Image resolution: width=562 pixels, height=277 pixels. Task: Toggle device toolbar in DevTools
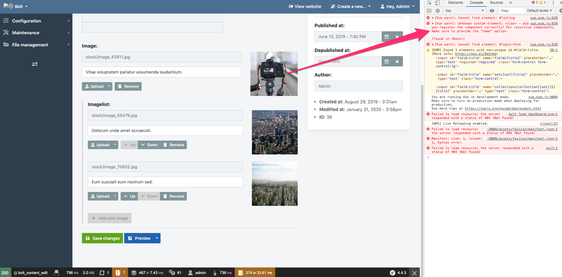(437, 3)
